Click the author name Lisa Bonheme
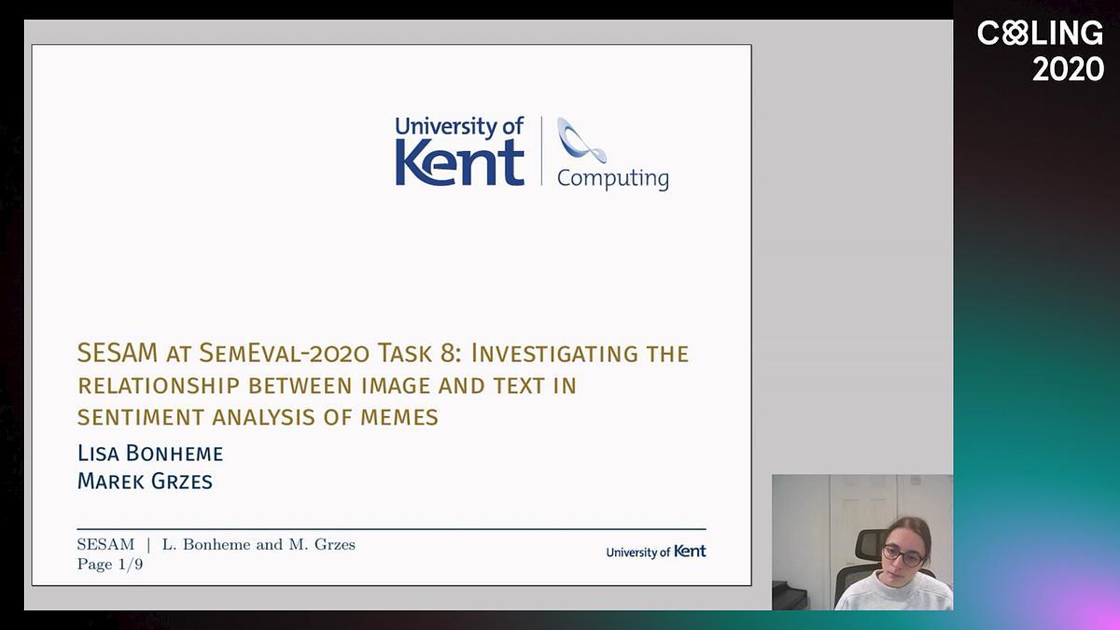The height and width of the screenshot is (630, 1120). (x=150, y=454)
